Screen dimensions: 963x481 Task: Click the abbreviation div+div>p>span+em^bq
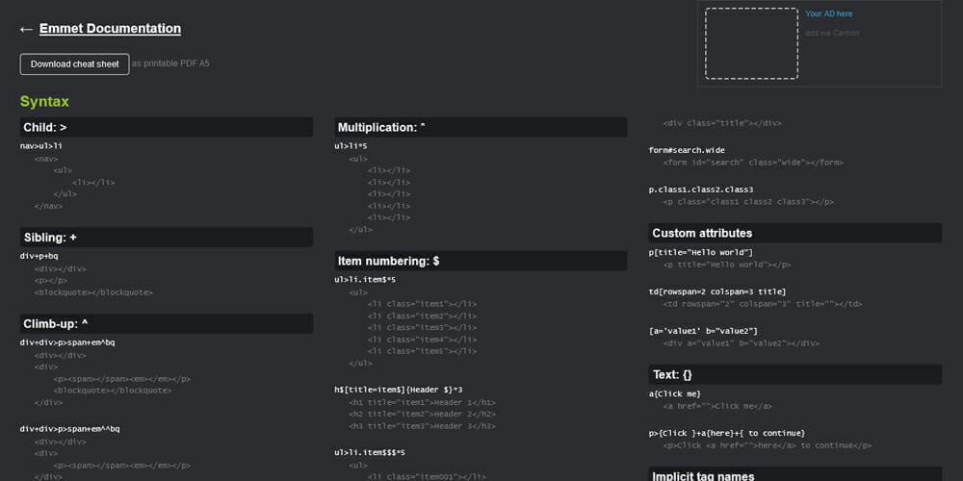67,342
